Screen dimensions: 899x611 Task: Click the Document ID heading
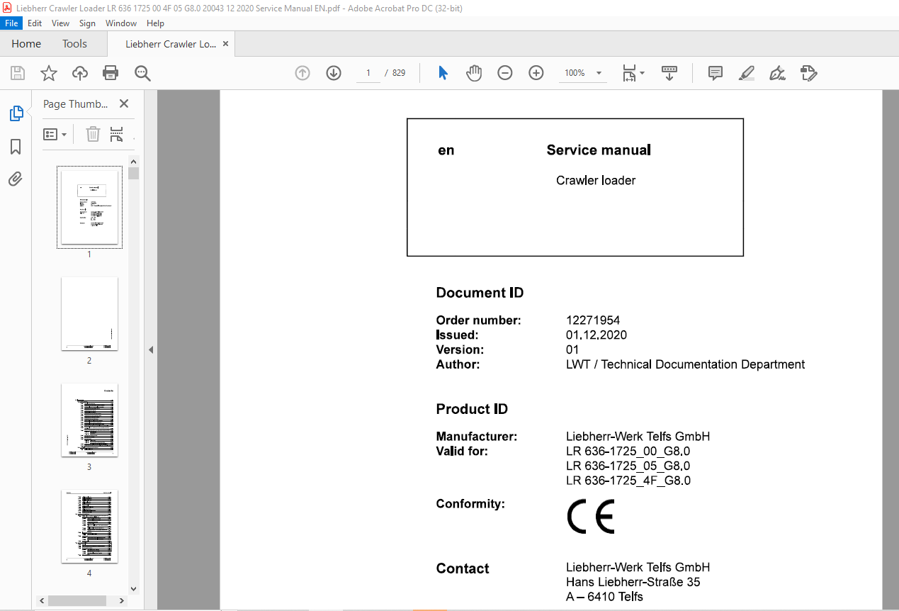tap(480, 293)
